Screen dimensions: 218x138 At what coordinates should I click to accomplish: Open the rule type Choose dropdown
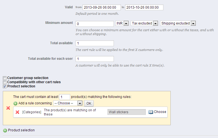68,103
